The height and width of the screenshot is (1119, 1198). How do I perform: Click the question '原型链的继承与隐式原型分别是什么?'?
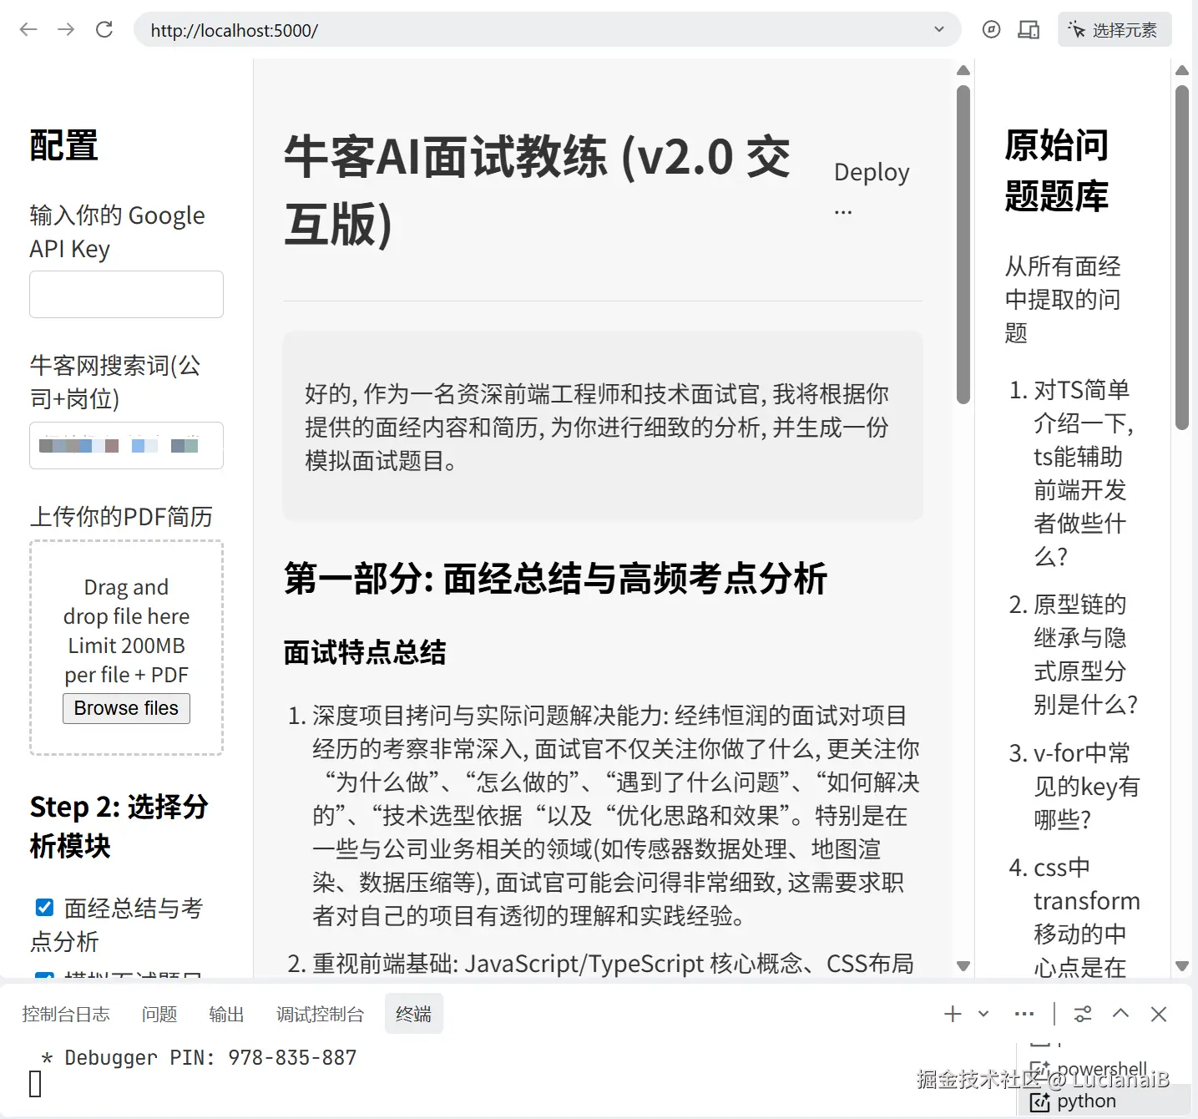(1085, 654)
